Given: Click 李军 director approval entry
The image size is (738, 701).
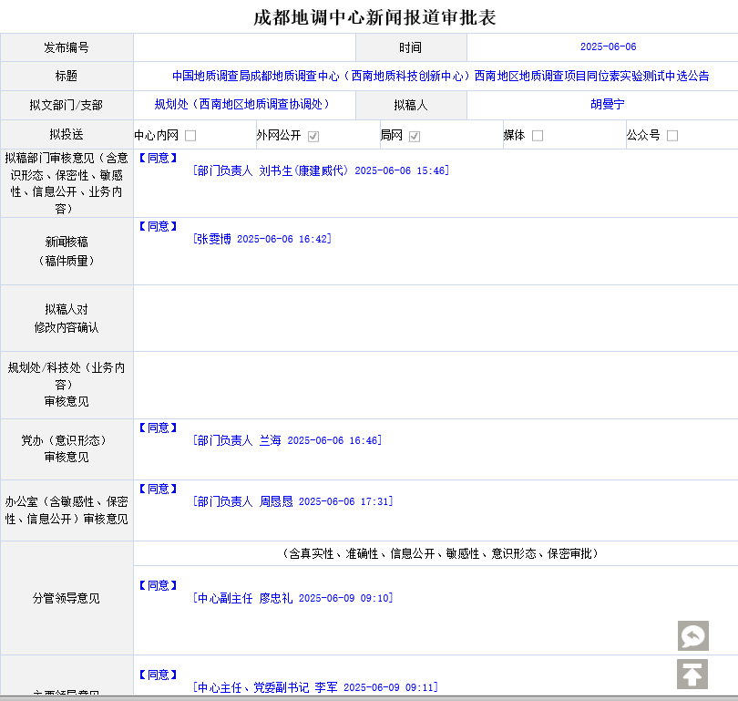Looking at the screenshot, I should [315, 687].
